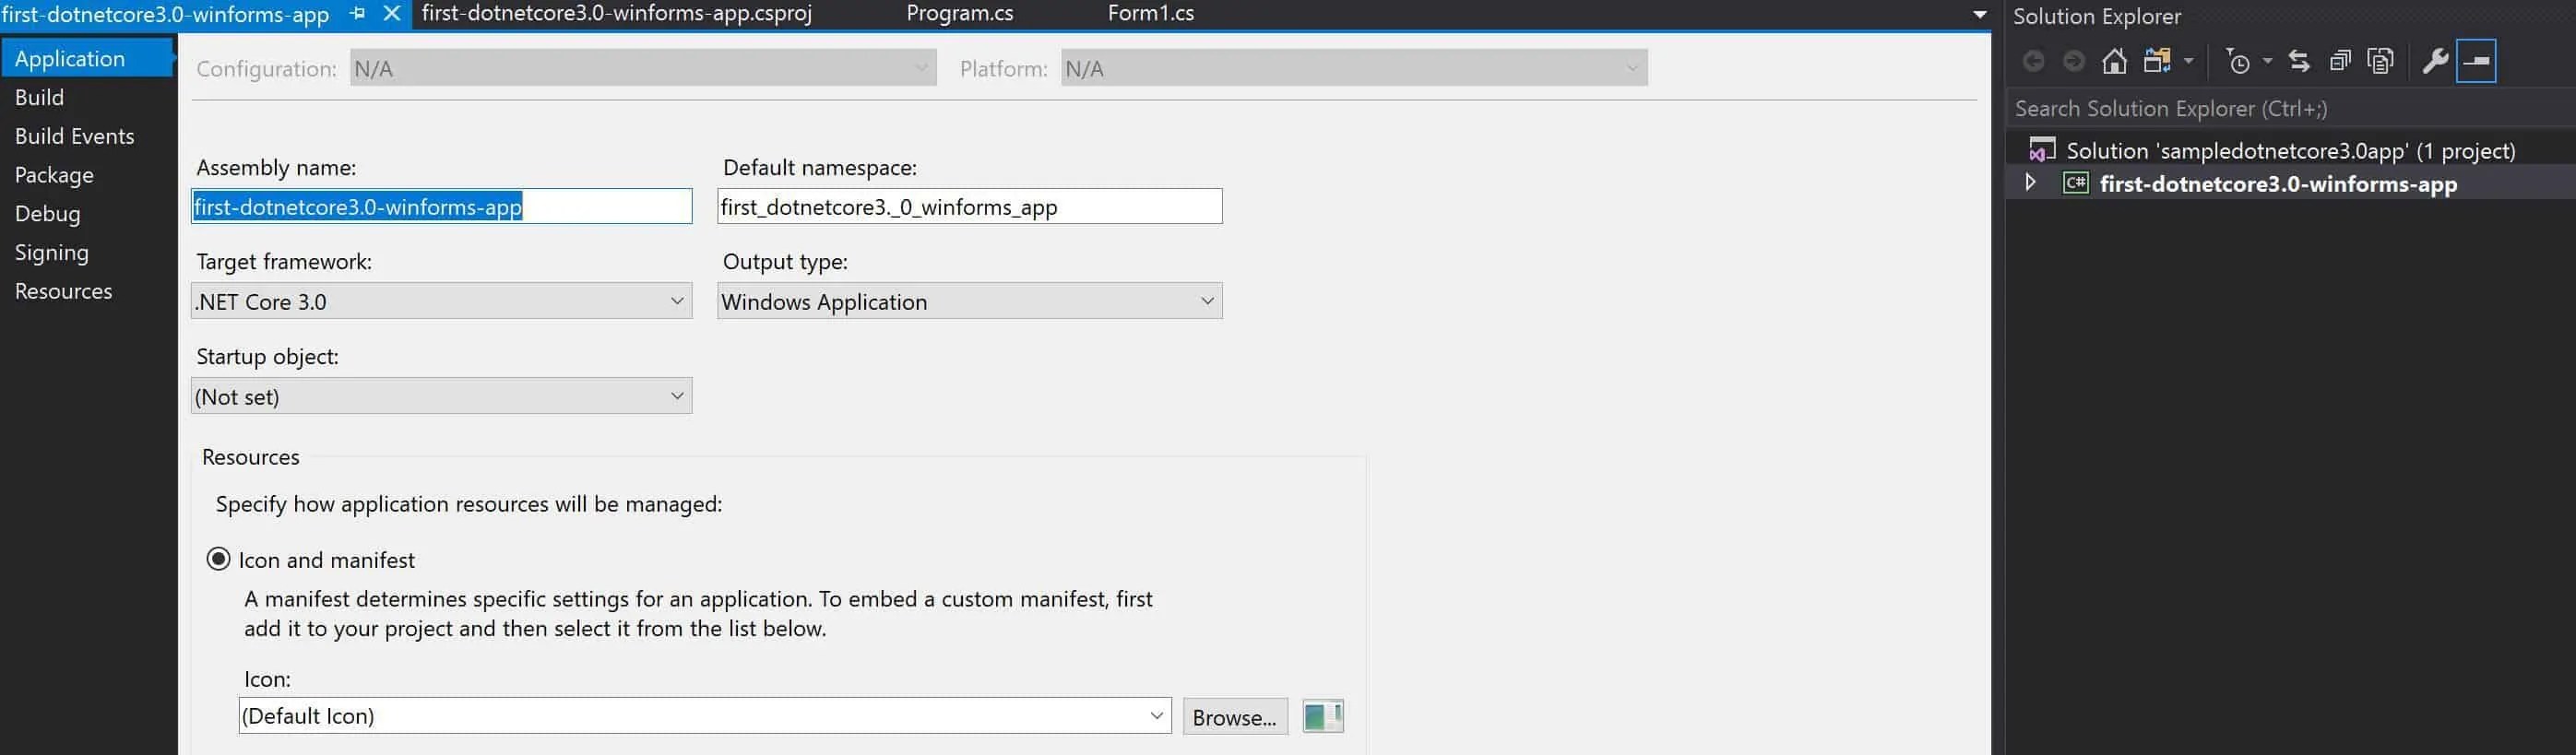
Task: Click Sync with Active Document arrows icon
Action: pos(2299,62)
